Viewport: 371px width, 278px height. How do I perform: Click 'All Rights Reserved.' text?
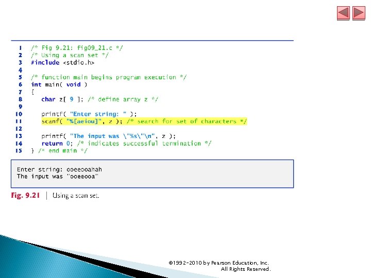point(246,269)
